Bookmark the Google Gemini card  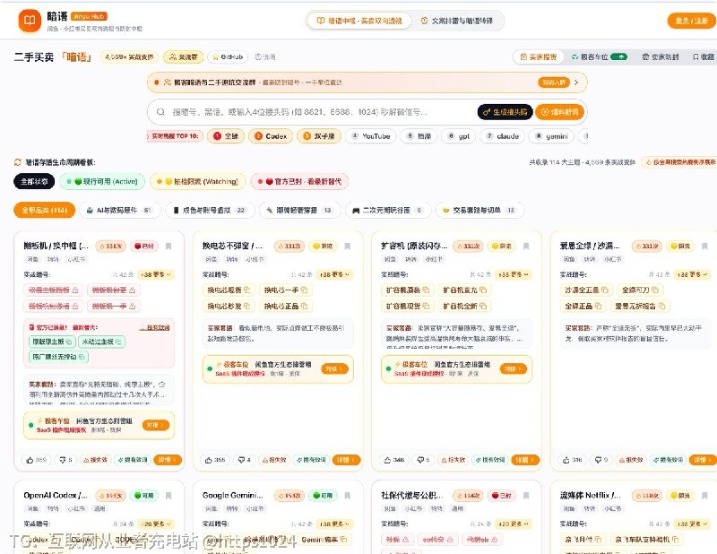point(347,496)
